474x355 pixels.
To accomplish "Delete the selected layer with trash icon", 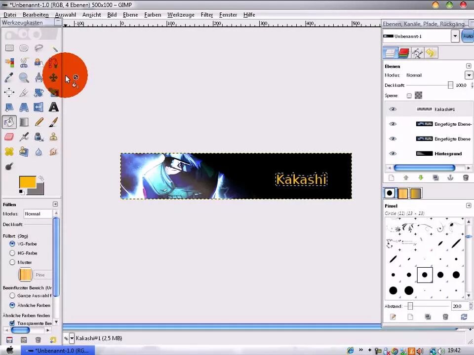I will [466, 178].
